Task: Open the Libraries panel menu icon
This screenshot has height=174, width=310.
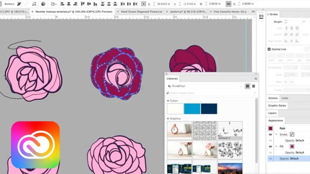Action: click(x=256, y=79)
